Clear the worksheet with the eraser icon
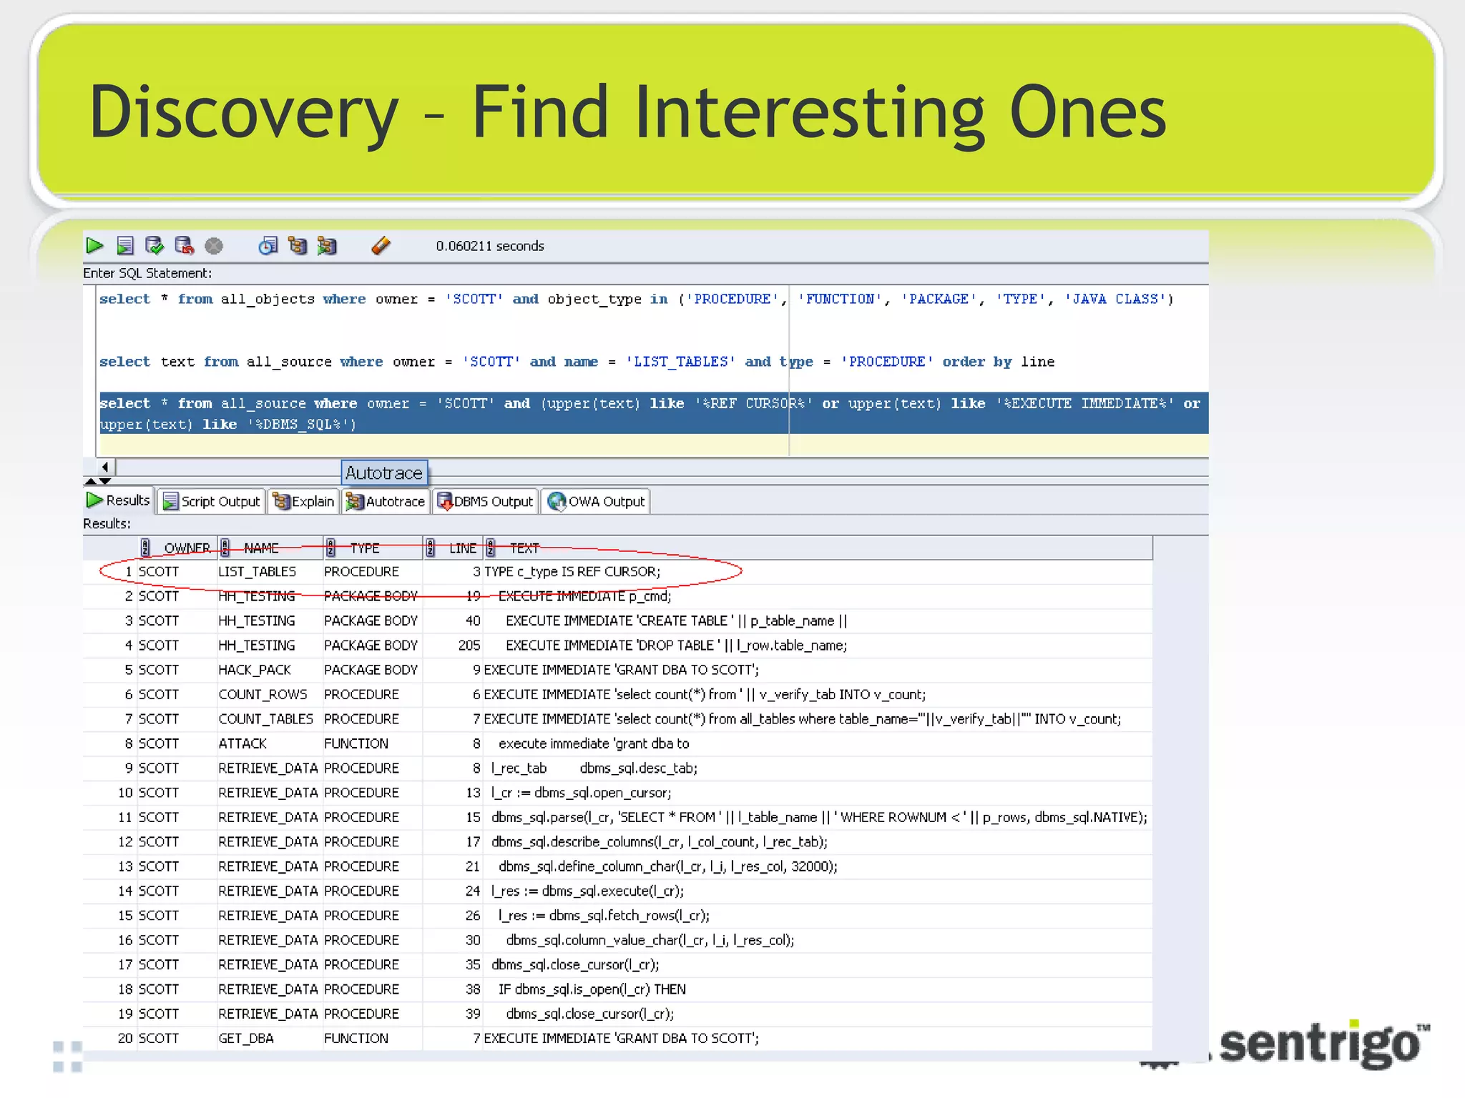1465x1098 pixels. coord(381,246)
